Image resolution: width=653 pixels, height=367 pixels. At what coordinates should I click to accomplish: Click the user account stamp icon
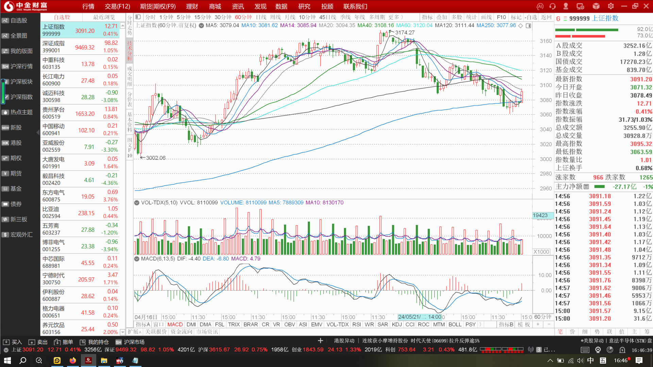[566, 6]
